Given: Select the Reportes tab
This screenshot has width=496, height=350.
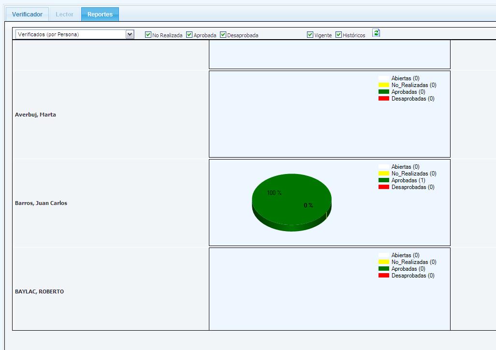Looking at the screenshot, I should (100, 14).
